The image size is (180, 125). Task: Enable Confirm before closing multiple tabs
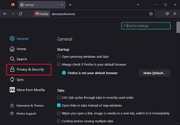point(59,121)
